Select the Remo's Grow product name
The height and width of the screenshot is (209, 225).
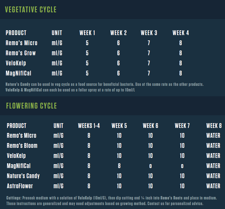(x=21, y=53)
